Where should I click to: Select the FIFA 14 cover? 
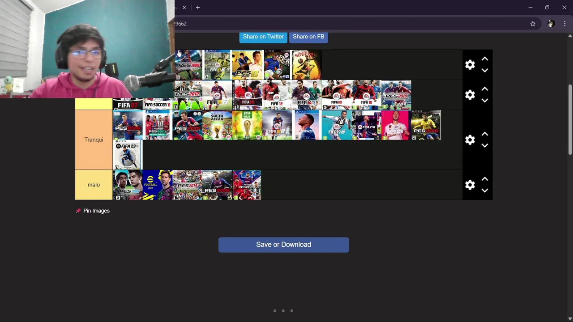pos(307,95)
